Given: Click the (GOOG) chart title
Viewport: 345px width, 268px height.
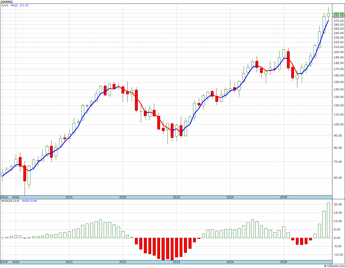Looking at the screenshot, I should [x=7, y=2].
